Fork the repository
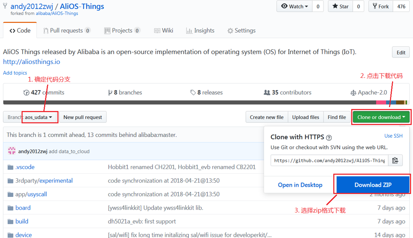Image resolution: width=413 pixels, height=238 pixels. pos(381,6)
